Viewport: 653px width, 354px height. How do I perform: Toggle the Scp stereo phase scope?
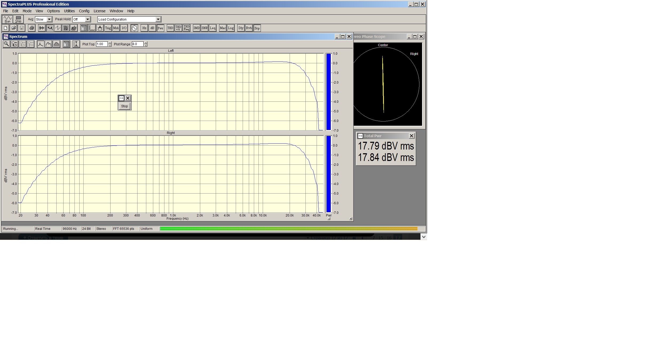(257, 28)
